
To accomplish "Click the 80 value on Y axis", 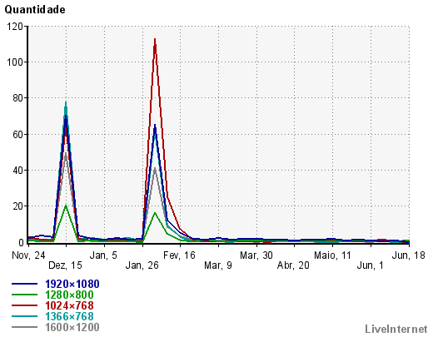I will click(x=18, y=98).
